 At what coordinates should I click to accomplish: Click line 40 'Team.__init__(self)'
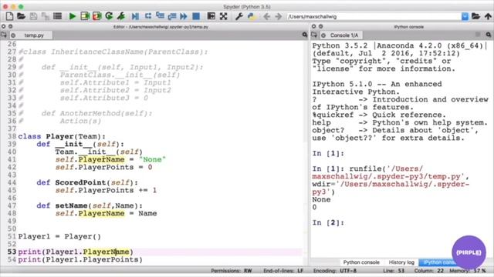(x=99, y=152)
